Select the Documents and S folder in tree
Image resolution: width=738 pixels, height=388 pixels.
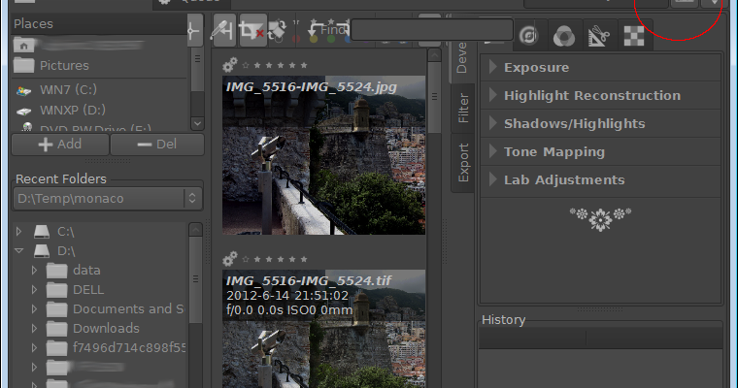[x=116, y=309]
